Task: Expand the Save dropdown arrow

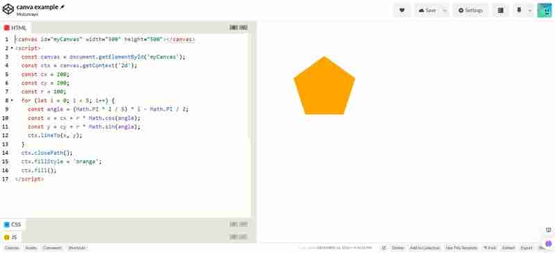Action: [445, 10]
